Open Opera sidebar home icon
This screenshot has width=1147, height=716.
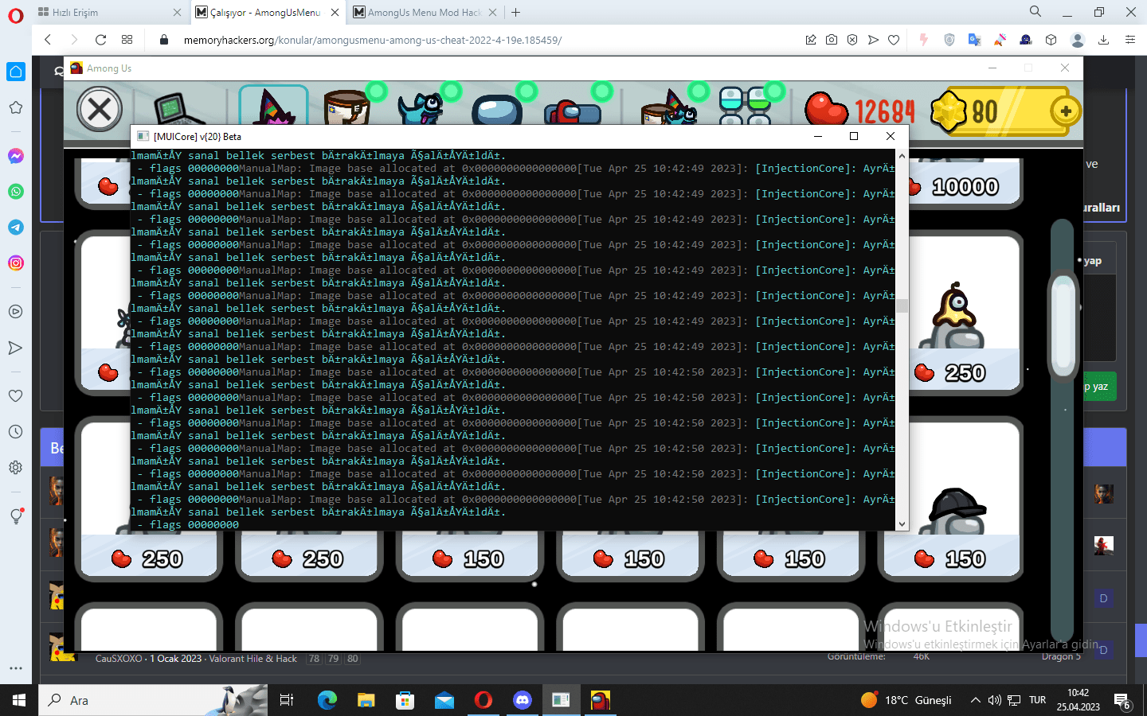click(x=16, y=72)
